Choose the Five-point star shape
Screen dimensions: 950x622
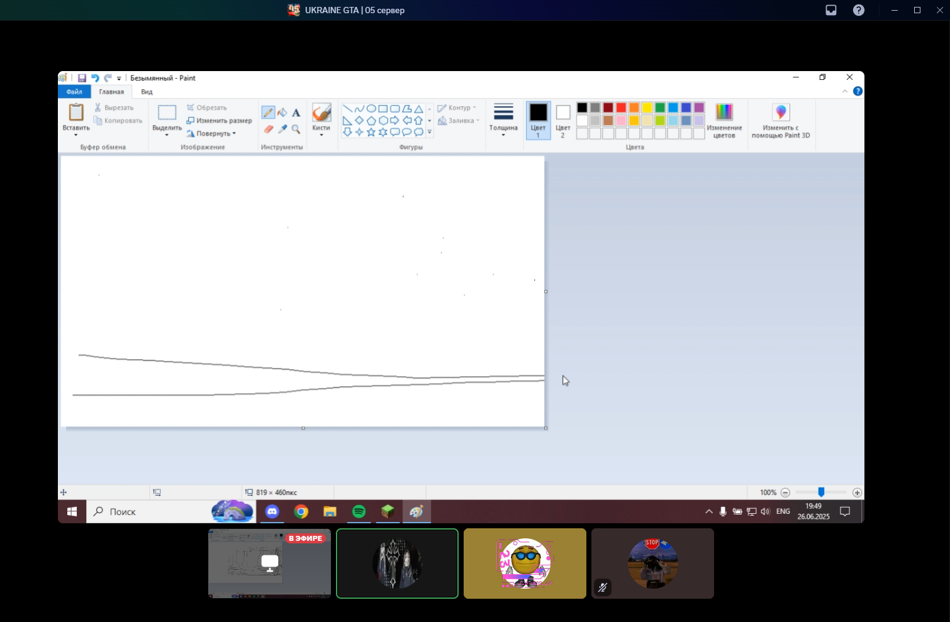371,132
